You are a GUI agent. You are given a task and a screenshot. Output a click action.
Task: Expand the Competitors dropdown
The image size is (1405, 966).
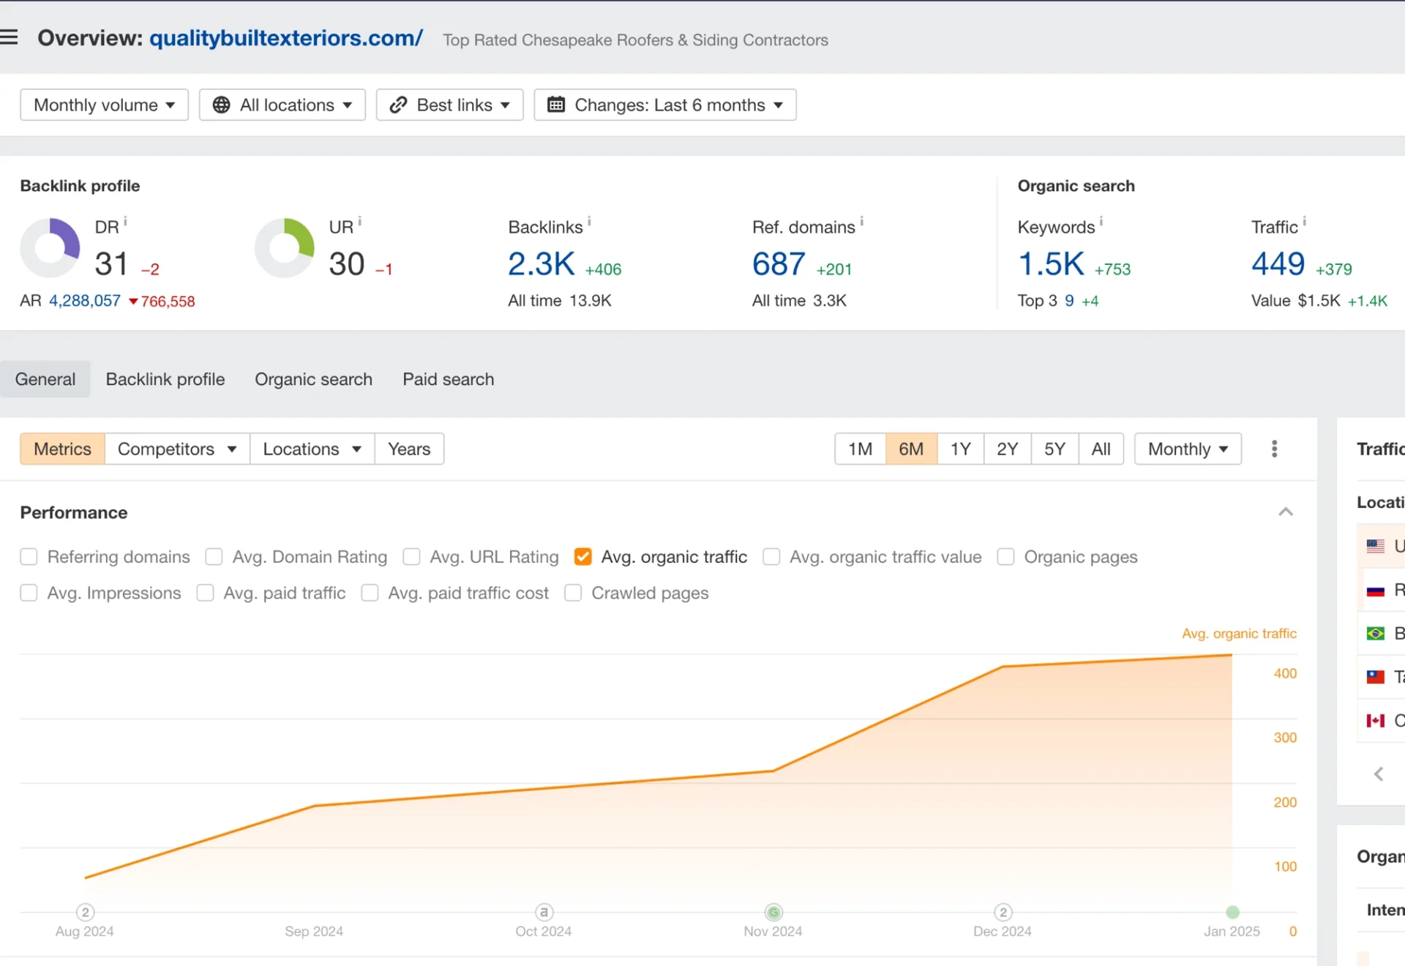click(x=176, y=449)
